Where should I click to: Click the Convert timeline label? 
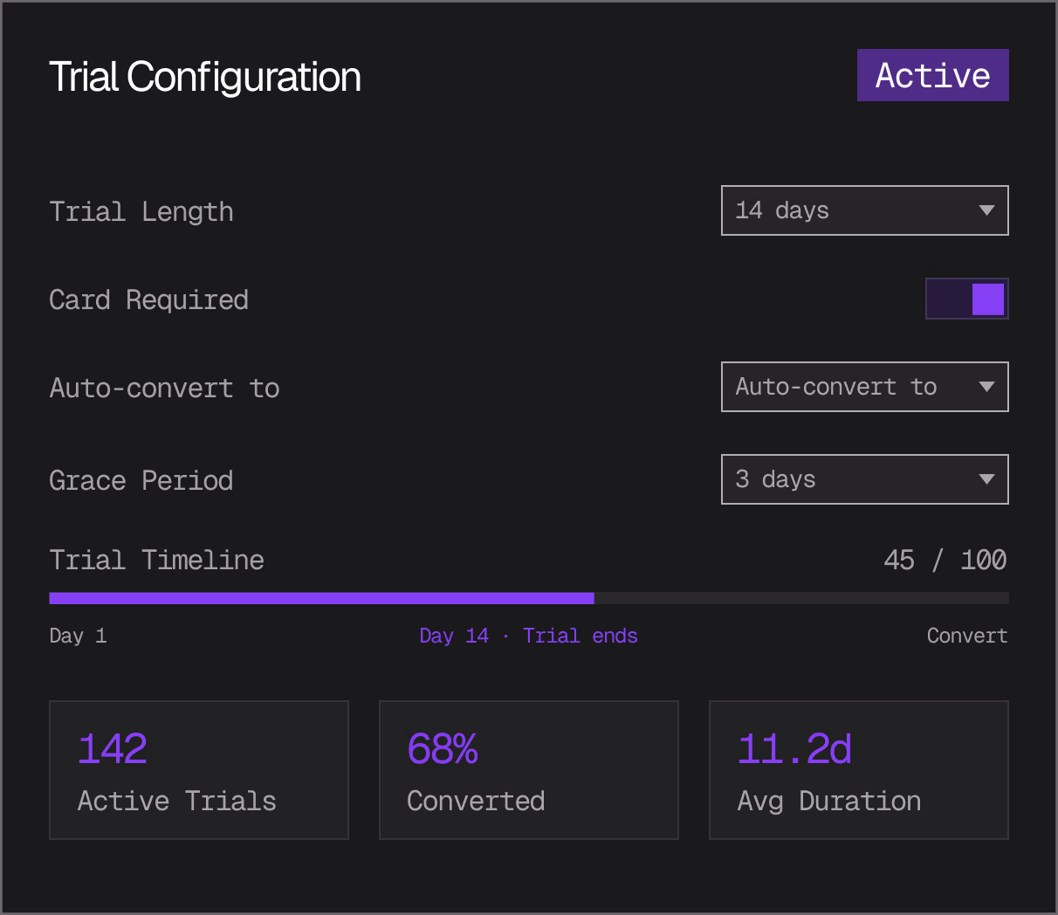966,636
